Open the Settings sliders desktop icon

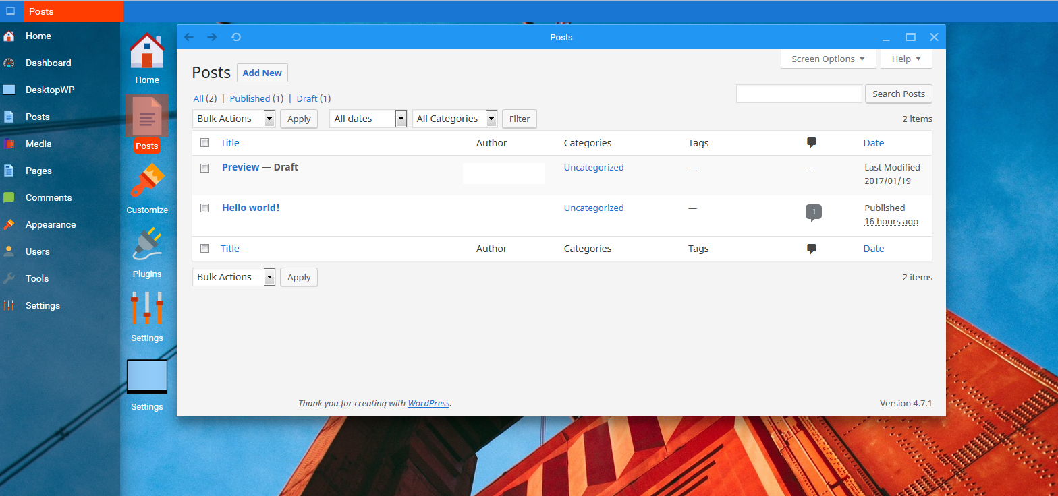click(x=146, y=309)
